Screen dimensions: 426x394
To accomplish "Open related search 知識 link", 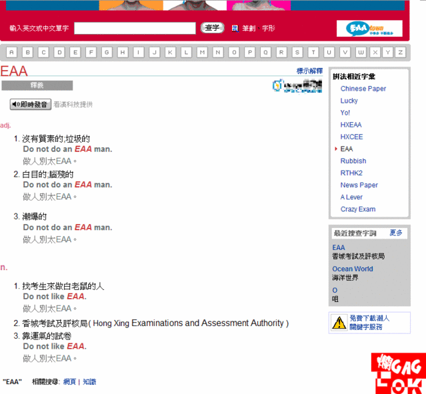I will click(x=89, y=382).
